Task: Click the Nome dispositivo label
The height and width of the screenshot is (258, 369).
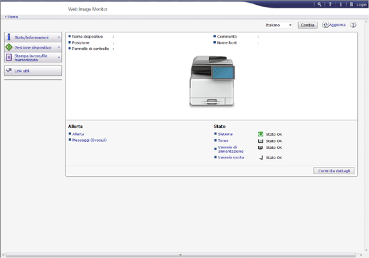Action: click(x=88, y=37)
